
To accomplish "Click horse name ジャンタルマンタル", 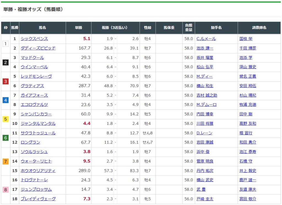I will (x=38, y=123).
